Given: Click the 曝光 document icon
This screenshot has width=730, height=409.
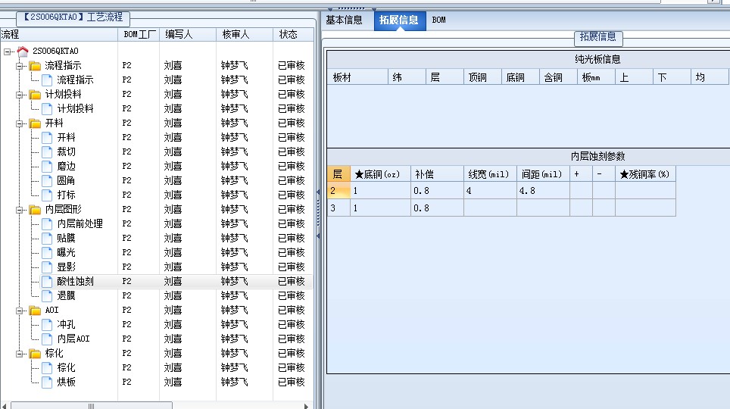Looking at the screenshot, I should pos(47,252).
